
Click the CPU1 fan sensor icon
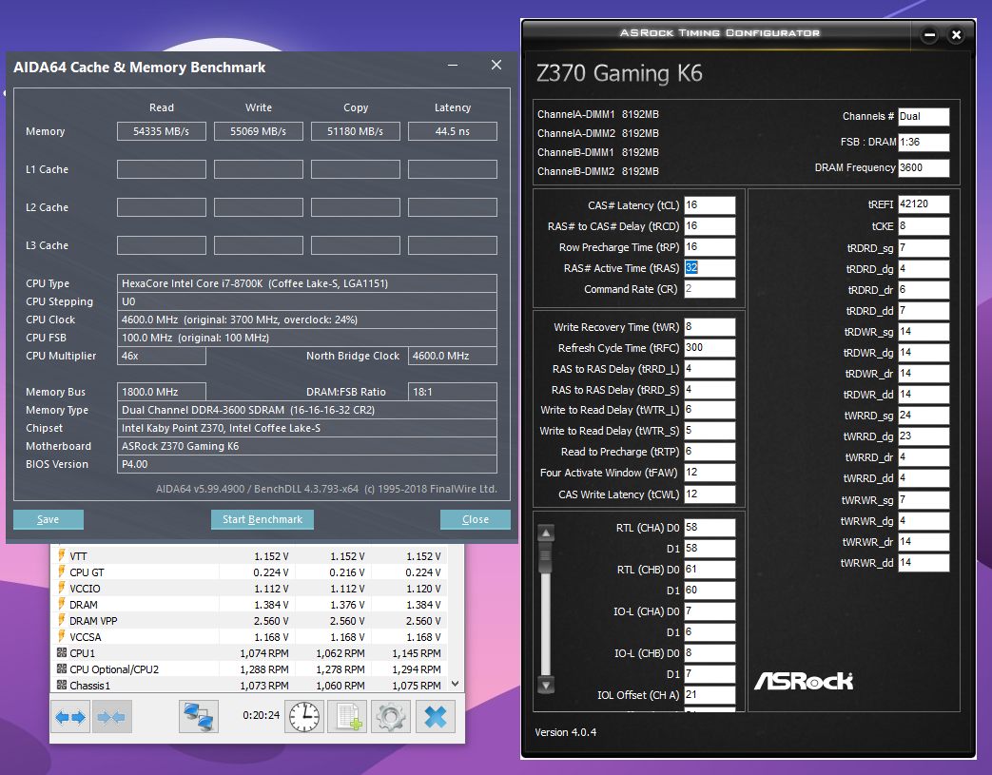coord(62,652)
